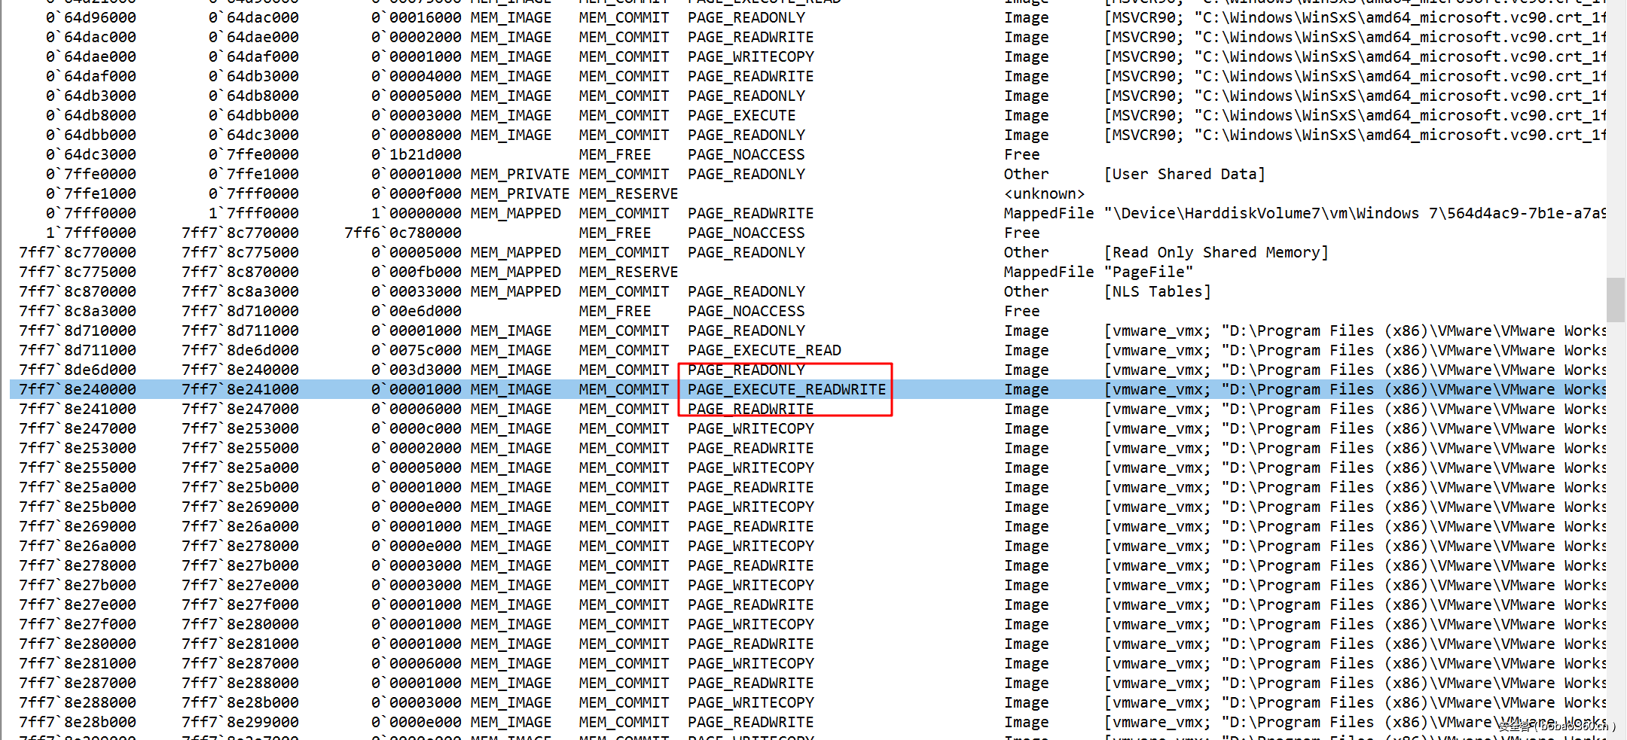The image size is (1627, 740).
Task: Select the Free usage in the 0`64dc3000 row
Action: 1021,154
